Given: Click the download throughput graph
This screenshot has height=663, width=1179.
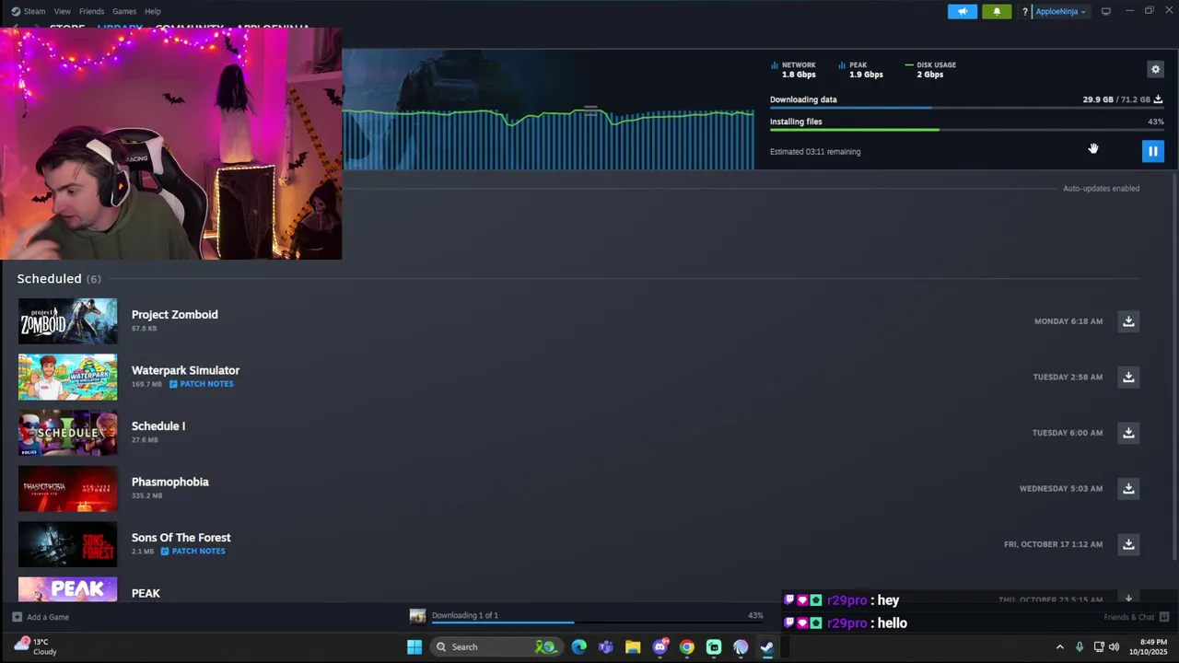Looking at the screenshot, I should 548,138.
